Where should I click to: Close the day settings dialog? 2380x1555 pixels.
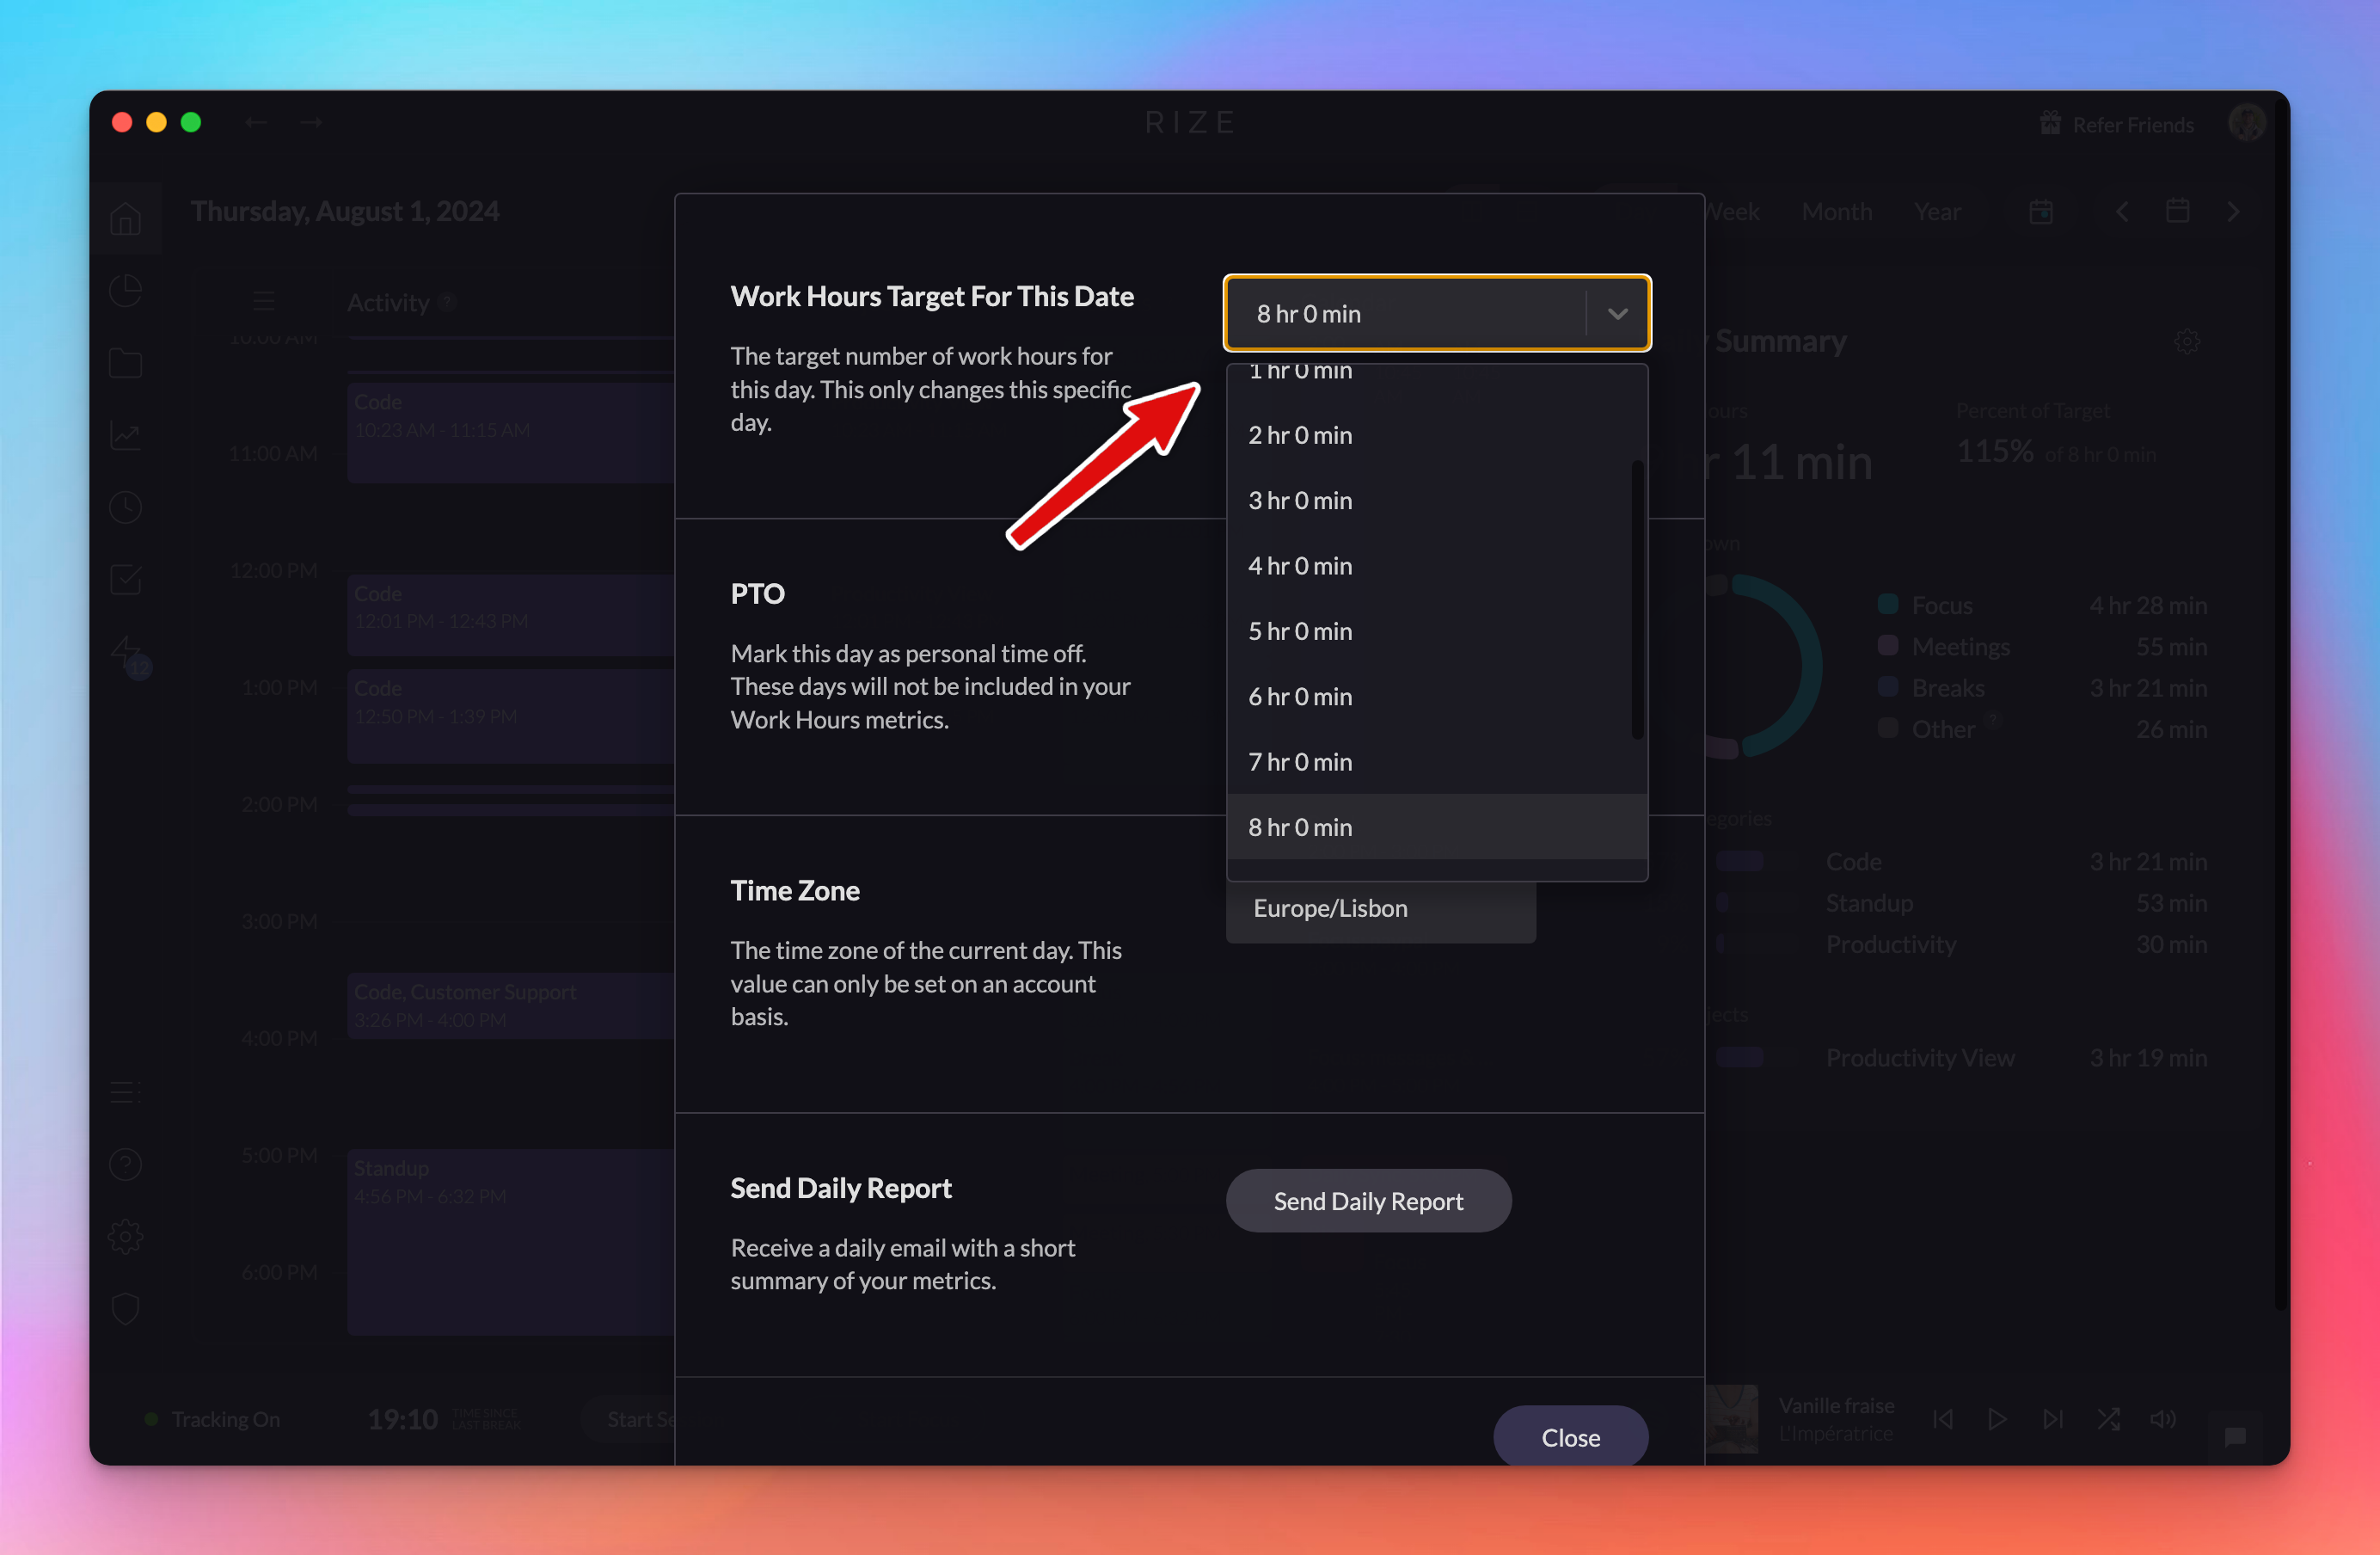point(1570,1437)
